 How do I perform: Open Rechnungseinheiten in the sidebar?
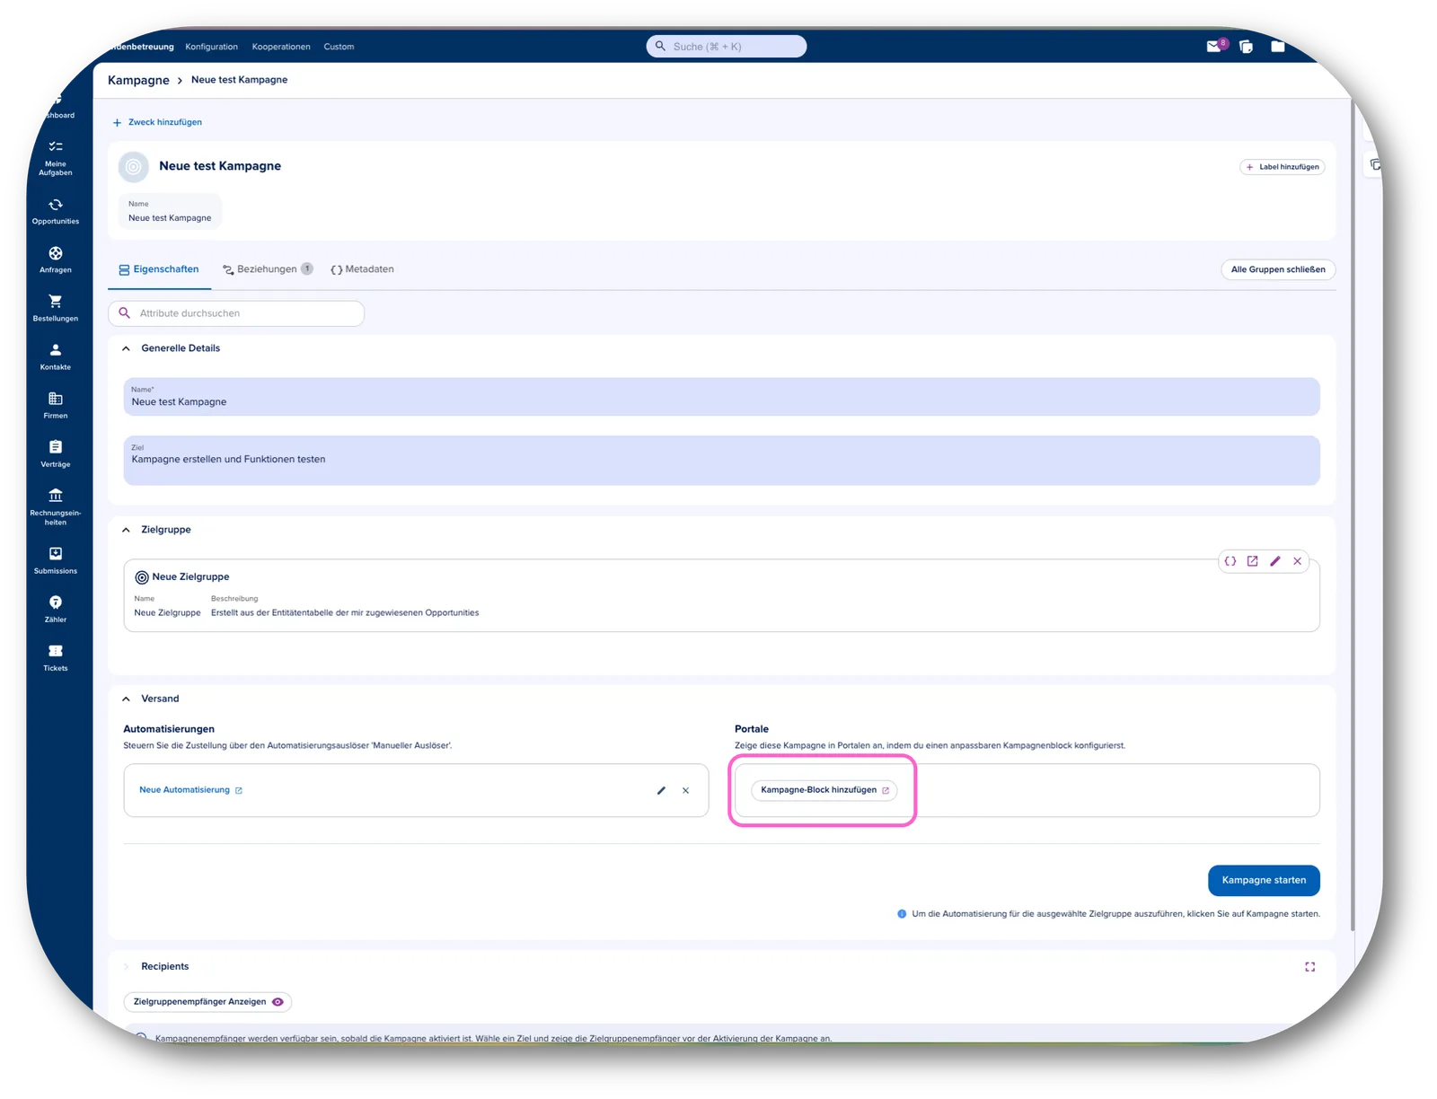click(x=56, y=506)
